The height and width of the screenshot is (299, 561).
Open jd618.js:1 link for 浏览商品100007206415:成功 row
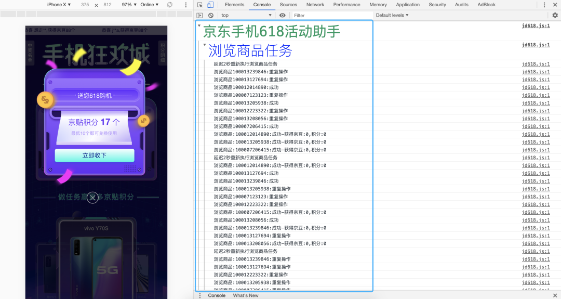(536, 126)
